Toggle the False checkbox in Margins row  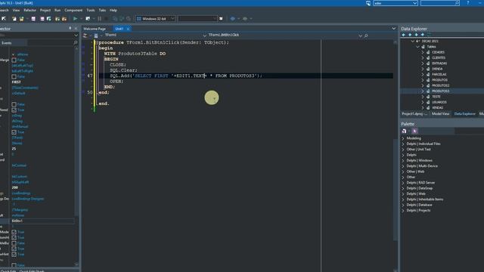click(x=14, y=60)
